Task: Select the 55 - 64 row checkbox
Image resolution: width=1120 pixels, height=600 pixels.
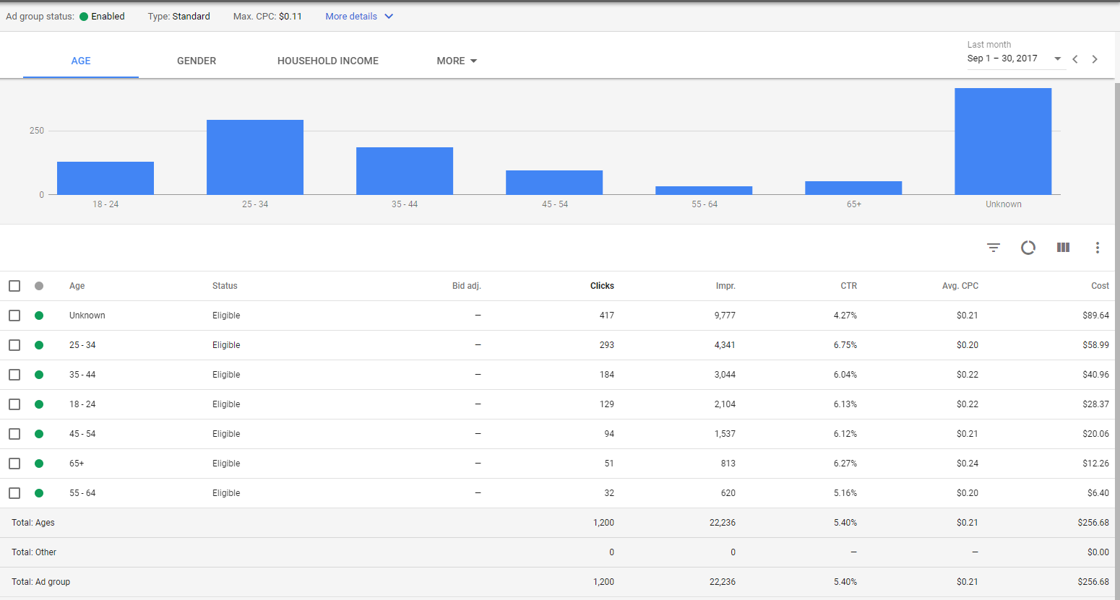Action: (14, 493)
